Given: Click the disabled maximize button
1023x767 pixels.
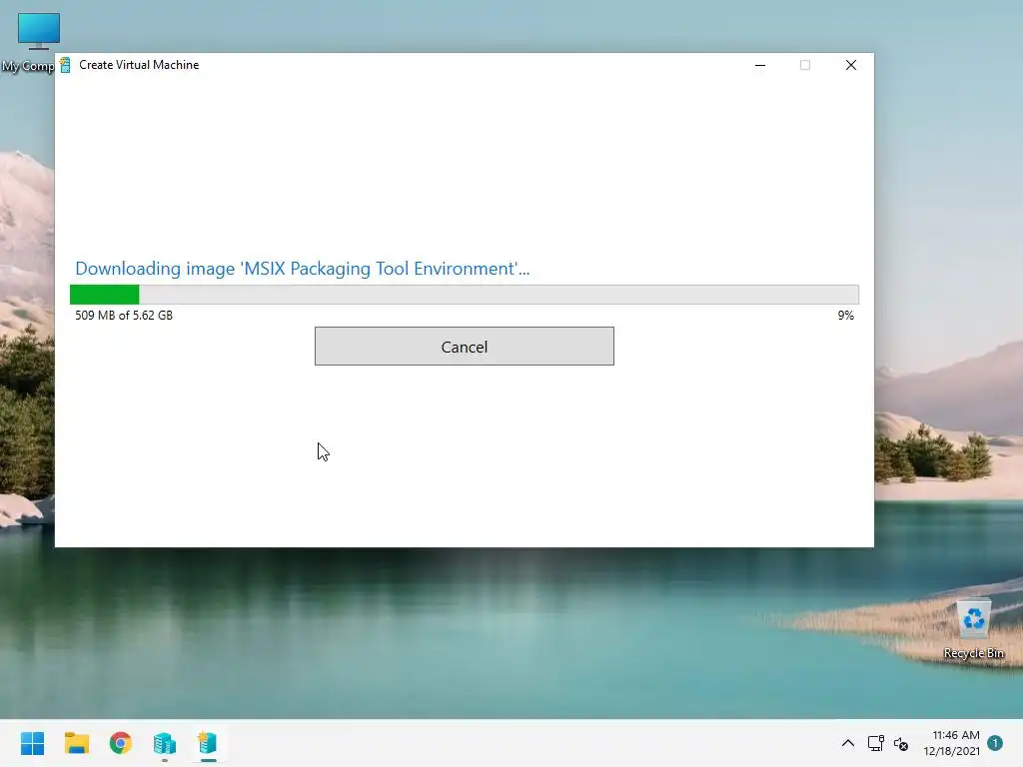Looking at the screenshot, I should (805, 65).
